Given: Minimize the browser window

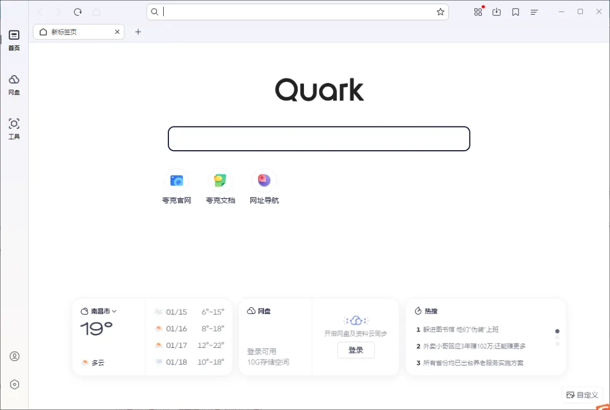Looking at the screenshot, I should click(561, 12).
